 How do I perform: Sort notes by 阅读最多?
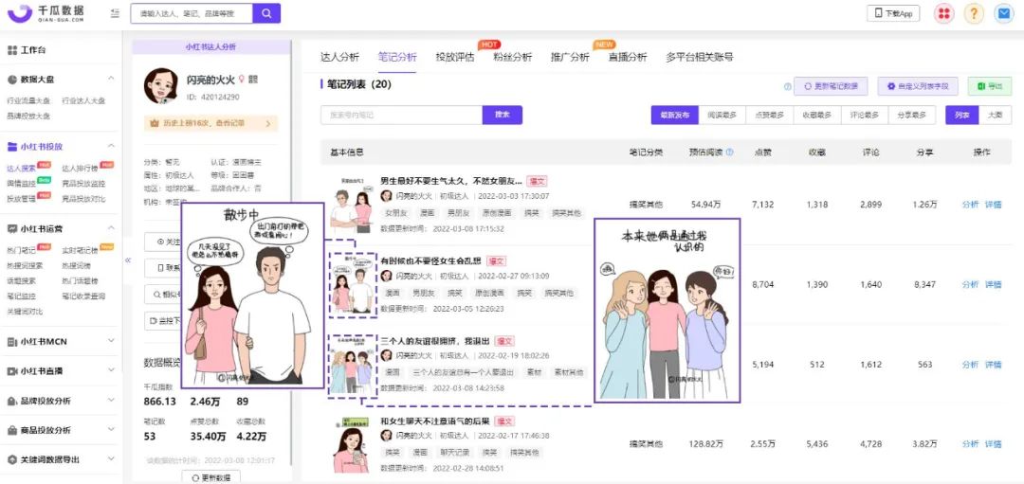(722, 115)
